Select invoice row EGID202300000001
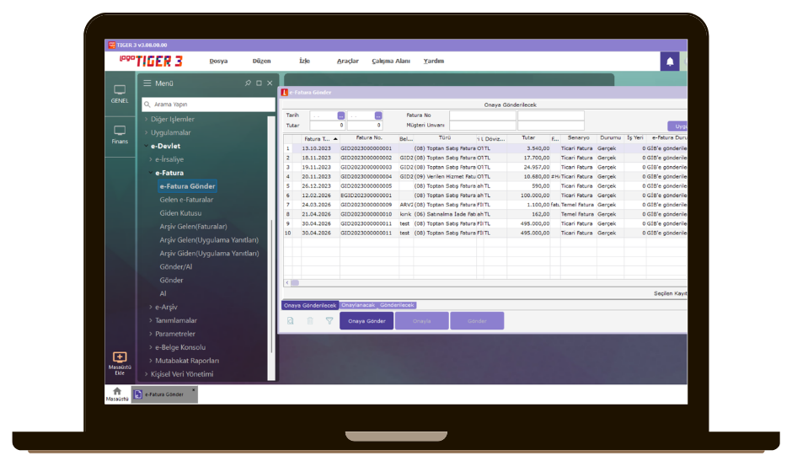The height and width of the screenshot is (461, 792). (x=485, y=196)
